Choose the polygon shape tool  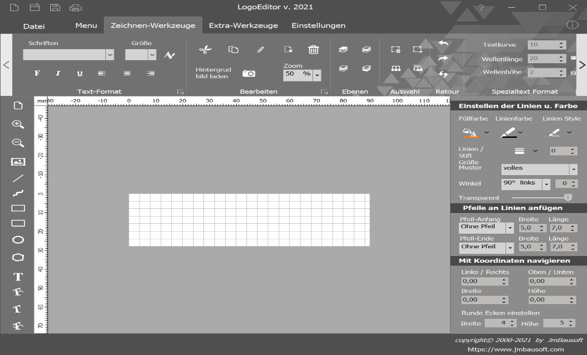pos(18,258)
